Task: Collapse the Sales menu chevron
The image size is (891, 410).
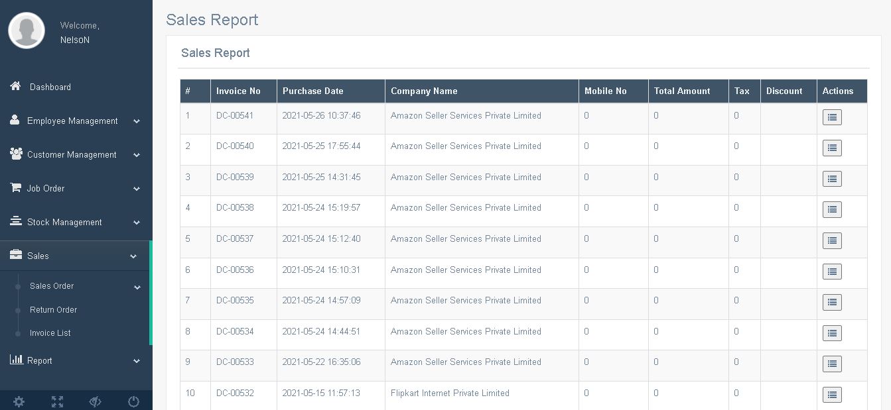Action: pos(133,256)
